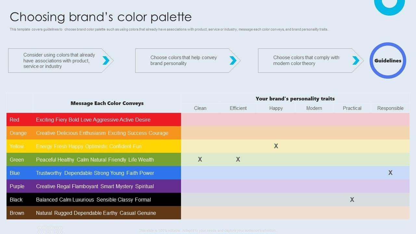Click the X mark in Black Practical cell
This screenshot has width=416, height=234.
(x=352, y=200)
